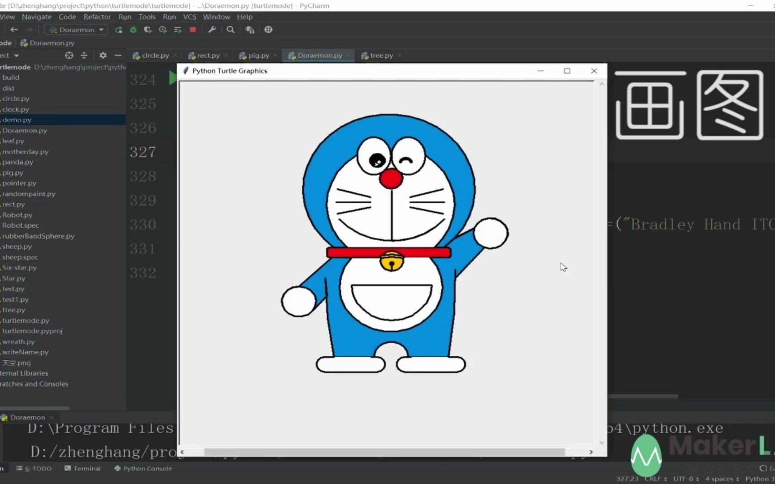Open the UTF-8 encoding selector

(x=686, y=479)
